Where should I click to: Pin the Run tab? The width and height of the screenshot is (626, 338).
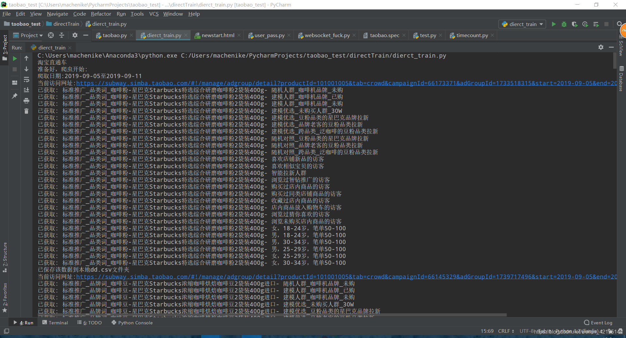click(x=15, y=96)
